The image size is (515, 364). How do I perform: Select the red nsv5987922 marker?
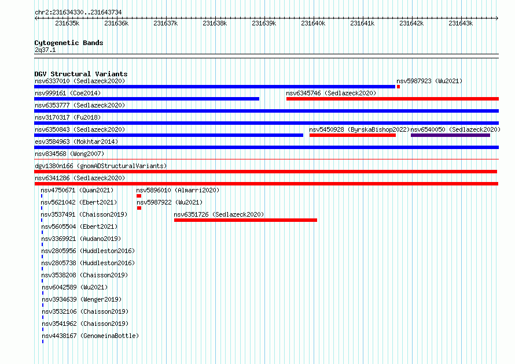[139, 208]
